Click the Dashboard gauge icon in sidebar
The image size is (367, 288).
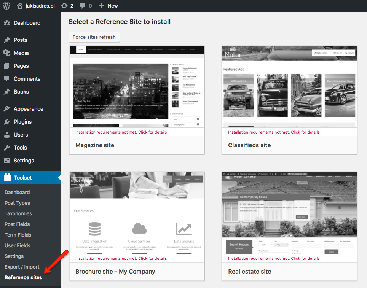[7, 23]
